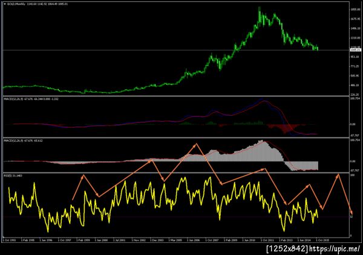This screenshot has width=363, height=255.
Task: Click the 406.10 price scale value
Action: [356, 85]
